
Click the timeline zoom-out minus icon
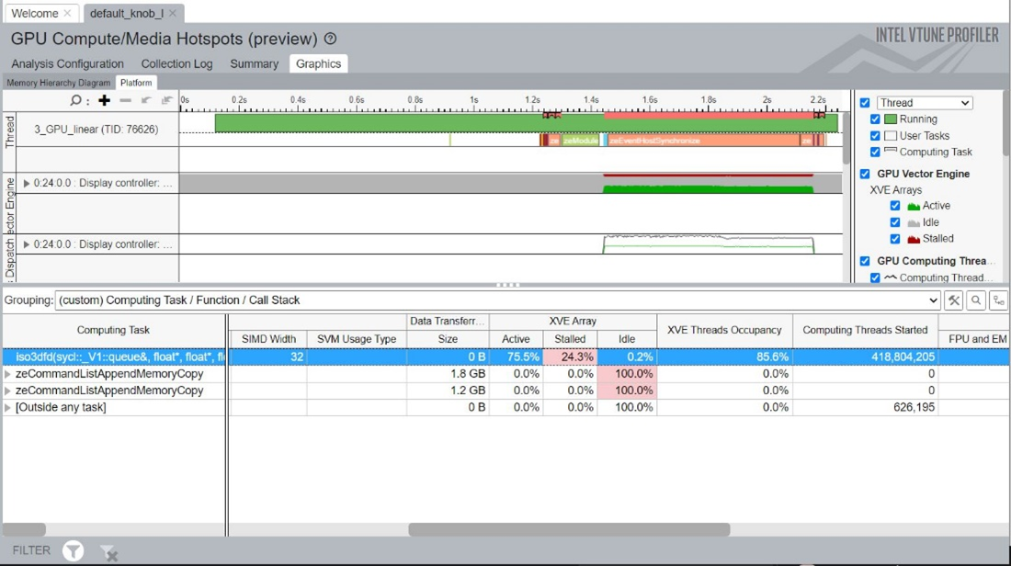click(126, 100)
